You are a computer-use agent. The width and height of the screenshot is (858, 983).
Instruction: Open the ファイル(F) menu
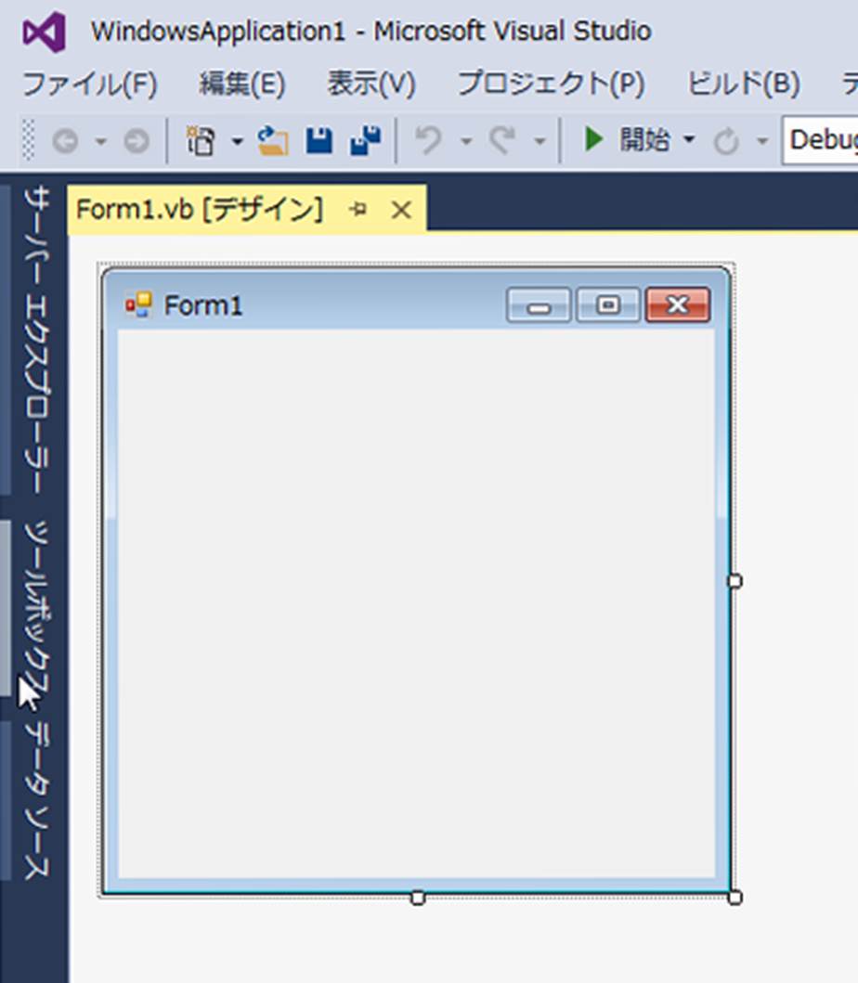click(89, 84)
